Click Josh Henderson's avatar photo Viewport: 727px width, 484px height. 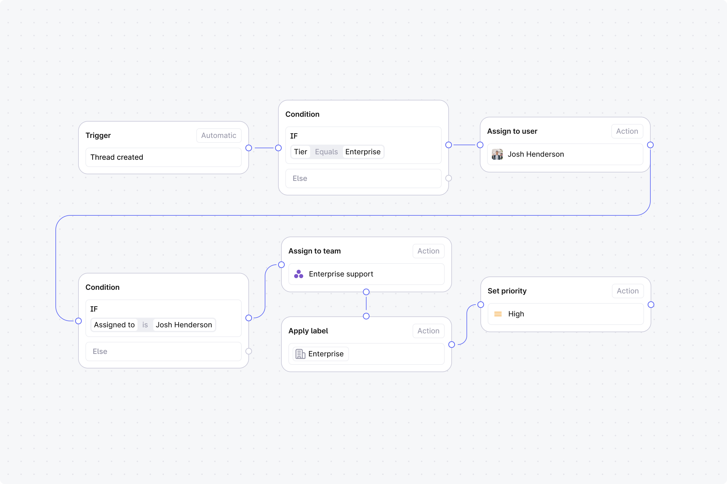[x=497, y=154]
